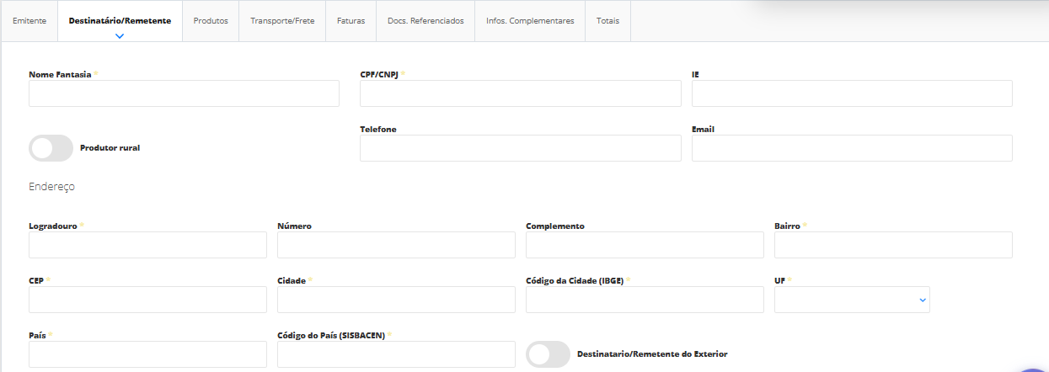
Task: Click into the Email field
Action: (852, 148)
